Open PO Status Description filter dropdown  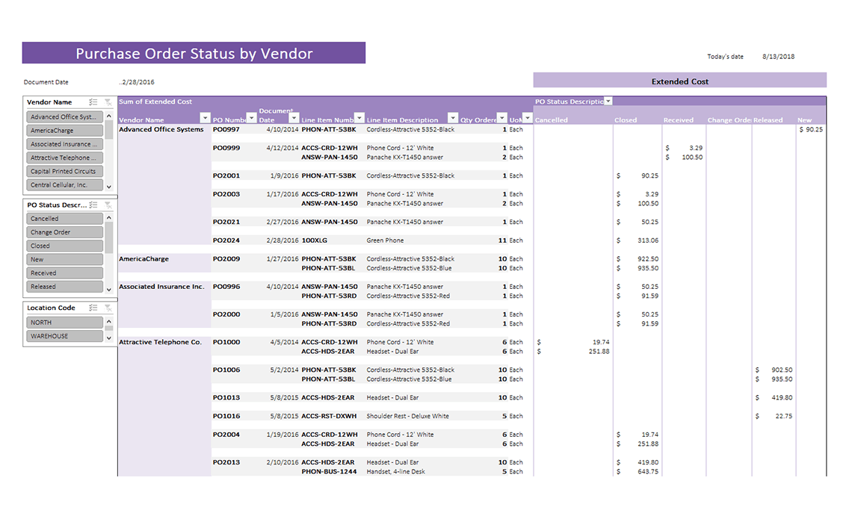[608, 101]
